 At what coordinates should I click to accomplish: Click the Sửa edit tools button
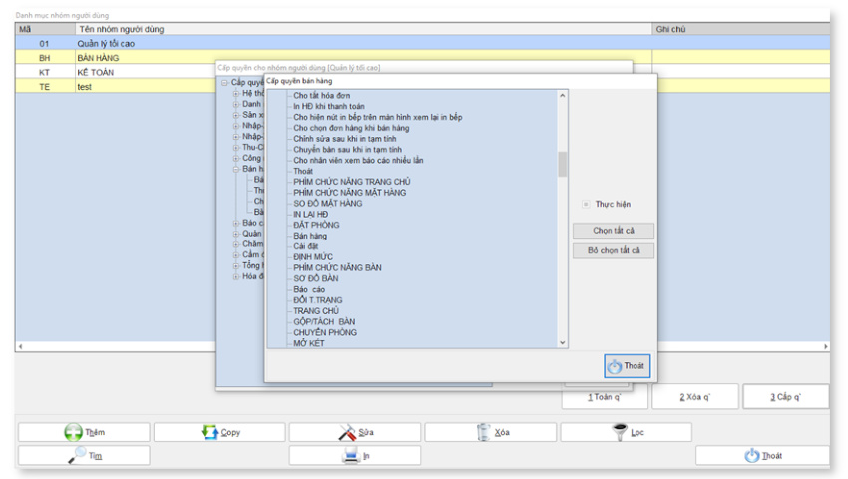click(x=355, y=432)
